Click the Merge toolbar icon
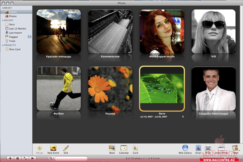Image resolution: width=243 pixels, height=162 pixels. tap(39, 148)
